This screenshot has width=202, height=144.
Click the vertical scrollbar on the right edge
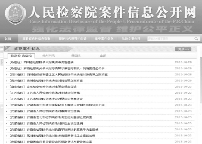(x=201, y=80)
